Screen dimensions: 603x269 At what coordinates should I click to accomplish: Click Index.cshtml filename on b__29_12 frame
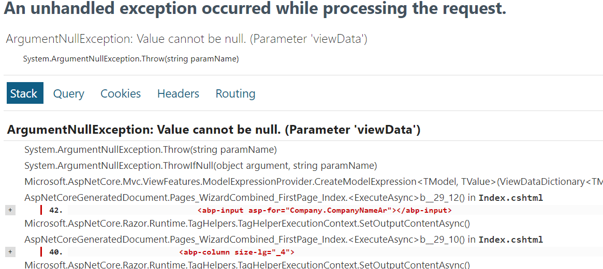(510, 198)
